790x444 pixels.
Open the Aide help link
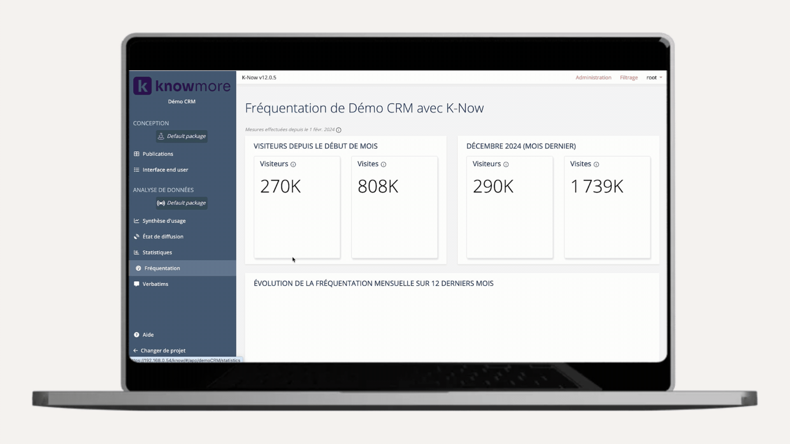click(182, 335)
